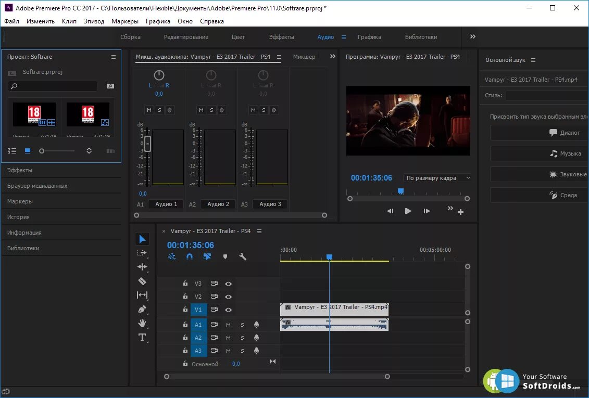Open the zoom level dropdown in Program monitor
Image resolution: width=589 pixels, height=398 pixels.
(x=438, y=178)
